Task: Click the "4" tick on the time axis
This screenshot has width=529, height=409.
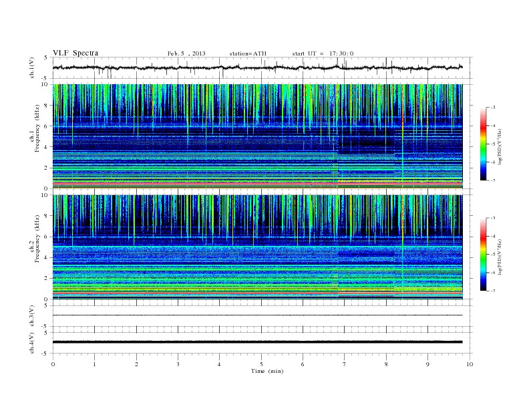Action: [219, 364]
